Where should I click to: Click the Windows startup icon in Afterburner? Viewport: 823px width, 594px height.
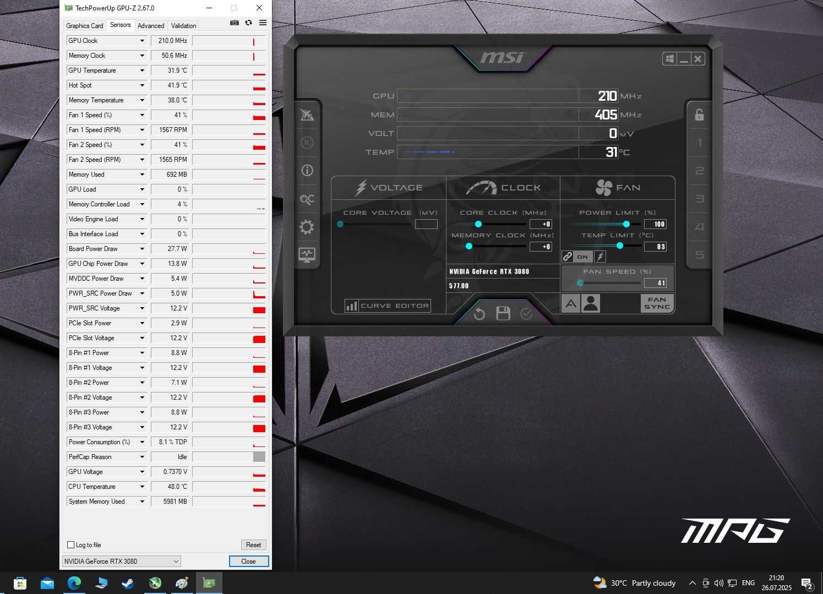tap(669, 59)
